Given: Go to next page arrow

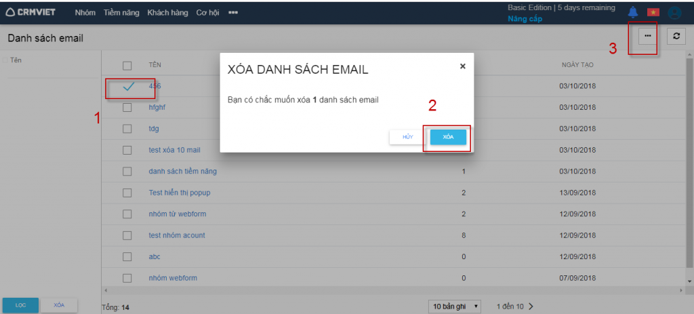Looking at the screenshot, I should coord(531,307).
